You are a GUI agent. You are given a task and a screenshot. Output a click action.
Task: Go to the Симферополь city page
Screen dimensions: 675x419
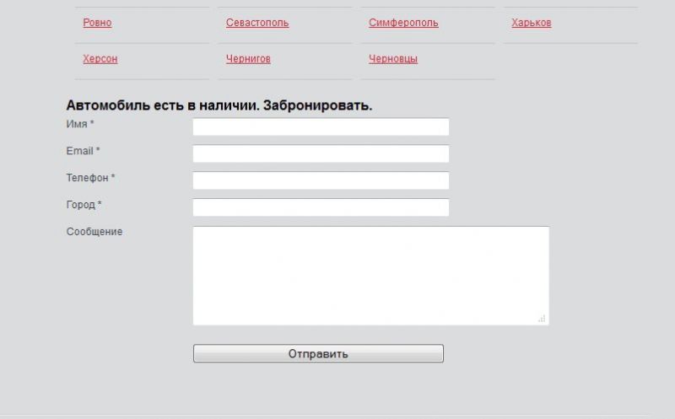(x=403, y=23)
